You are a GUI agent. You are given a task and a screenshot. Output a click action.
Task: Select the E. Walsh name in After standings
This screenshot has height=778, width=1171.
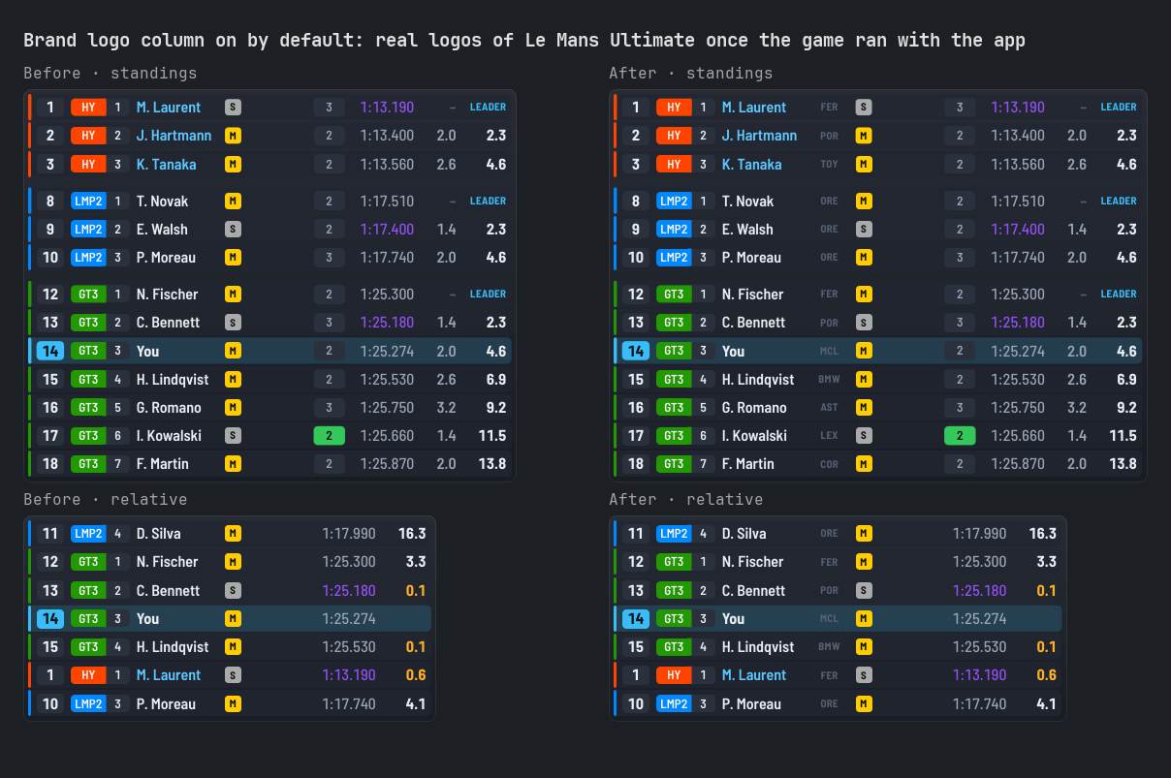point(747,230)
